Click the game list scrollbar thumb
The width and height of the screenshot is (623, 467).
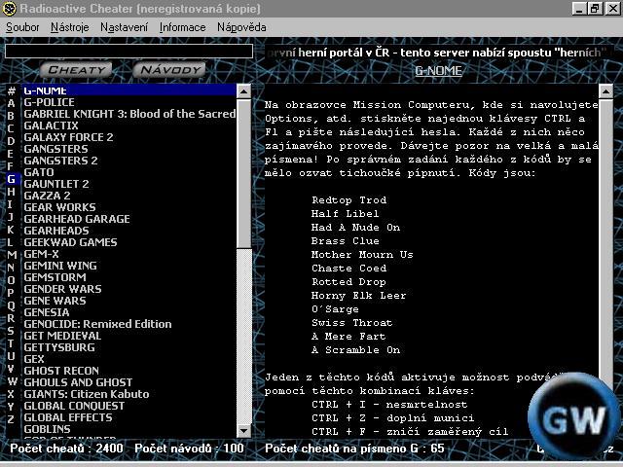click(x=244, y=173)
